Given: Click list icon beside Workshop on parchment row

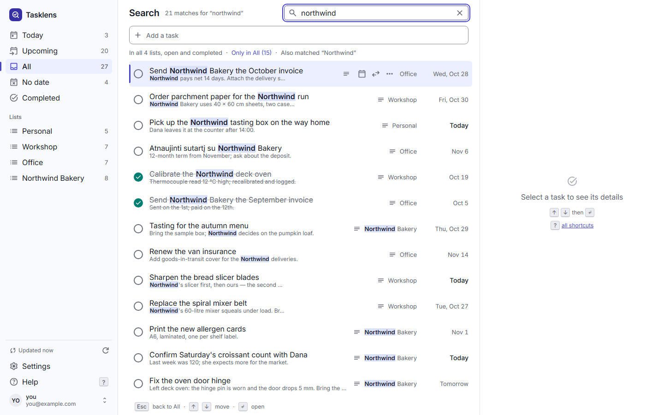Looking at the screenshot, I should tap(381, 100).
